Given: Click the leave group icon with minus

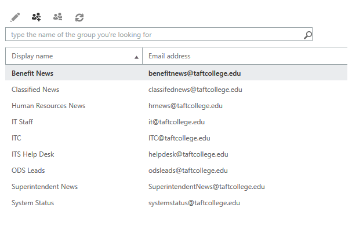Looking at the screenshot, I should coord(57,17).
